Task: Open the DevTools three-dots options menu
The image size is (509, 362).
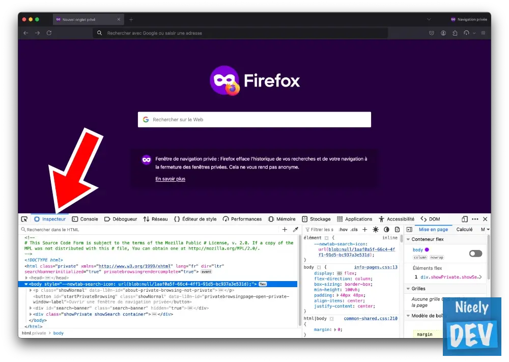Action: (475, 219)
